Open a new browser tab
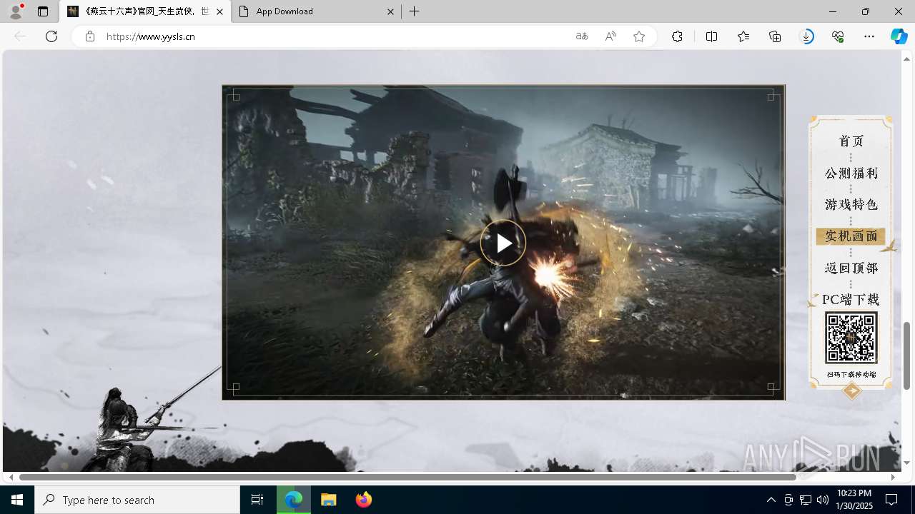 415,11
